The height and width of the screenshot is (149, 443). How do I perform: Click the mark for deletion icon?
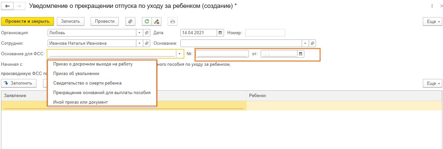[x=157, y=21]
